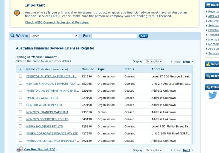Select checkbox for MENZIES SECURITIES PTY LTD

tap(20, 119)
